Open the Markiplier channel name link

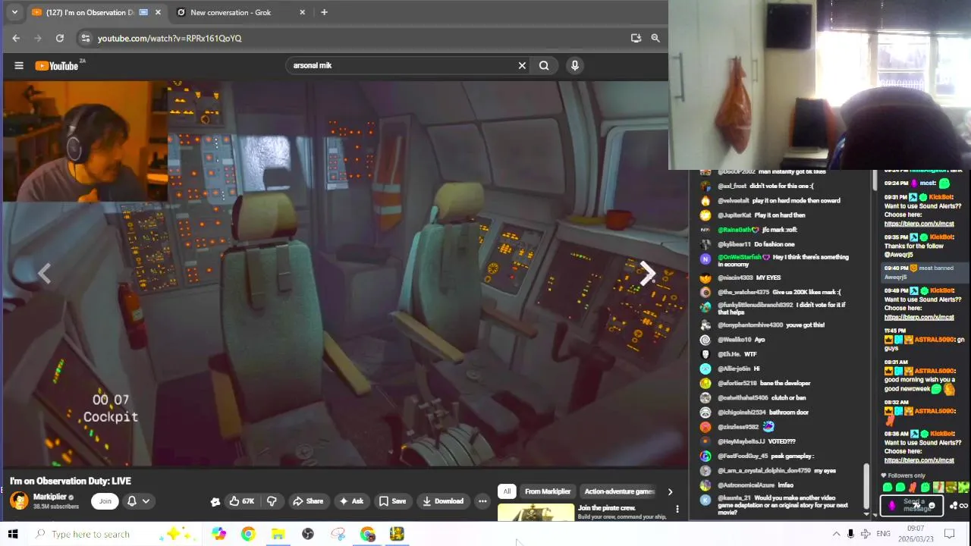[x=50, y=497]
